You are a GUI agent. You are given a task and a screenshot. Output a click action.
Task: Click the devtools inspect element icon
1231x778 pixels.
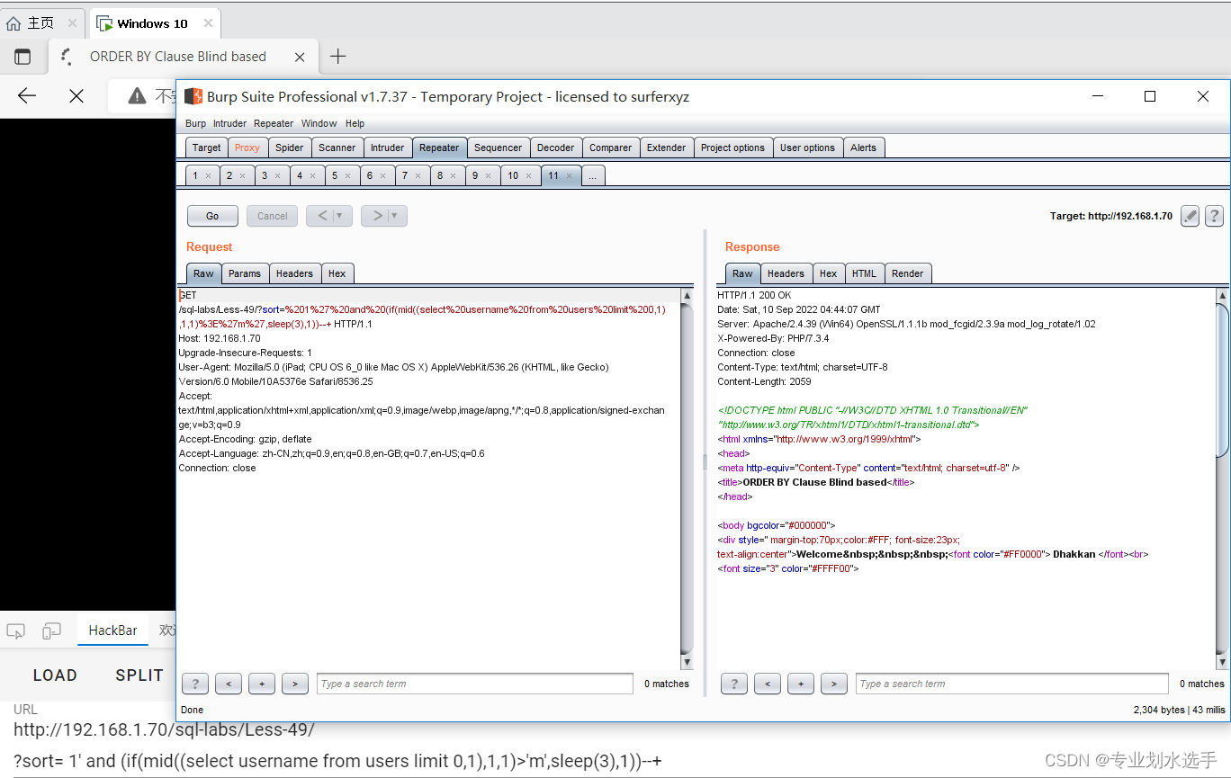15,631
